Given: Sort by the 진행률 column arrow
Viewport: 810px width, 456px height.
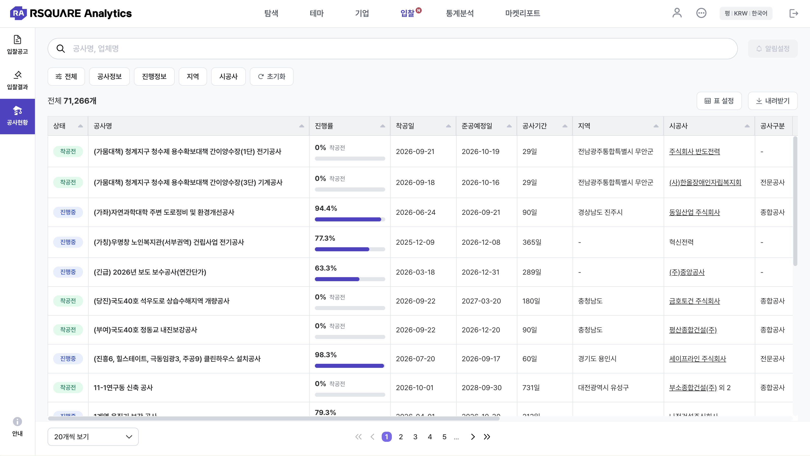Looking at the screenshot, I should (x=383, y=126).
